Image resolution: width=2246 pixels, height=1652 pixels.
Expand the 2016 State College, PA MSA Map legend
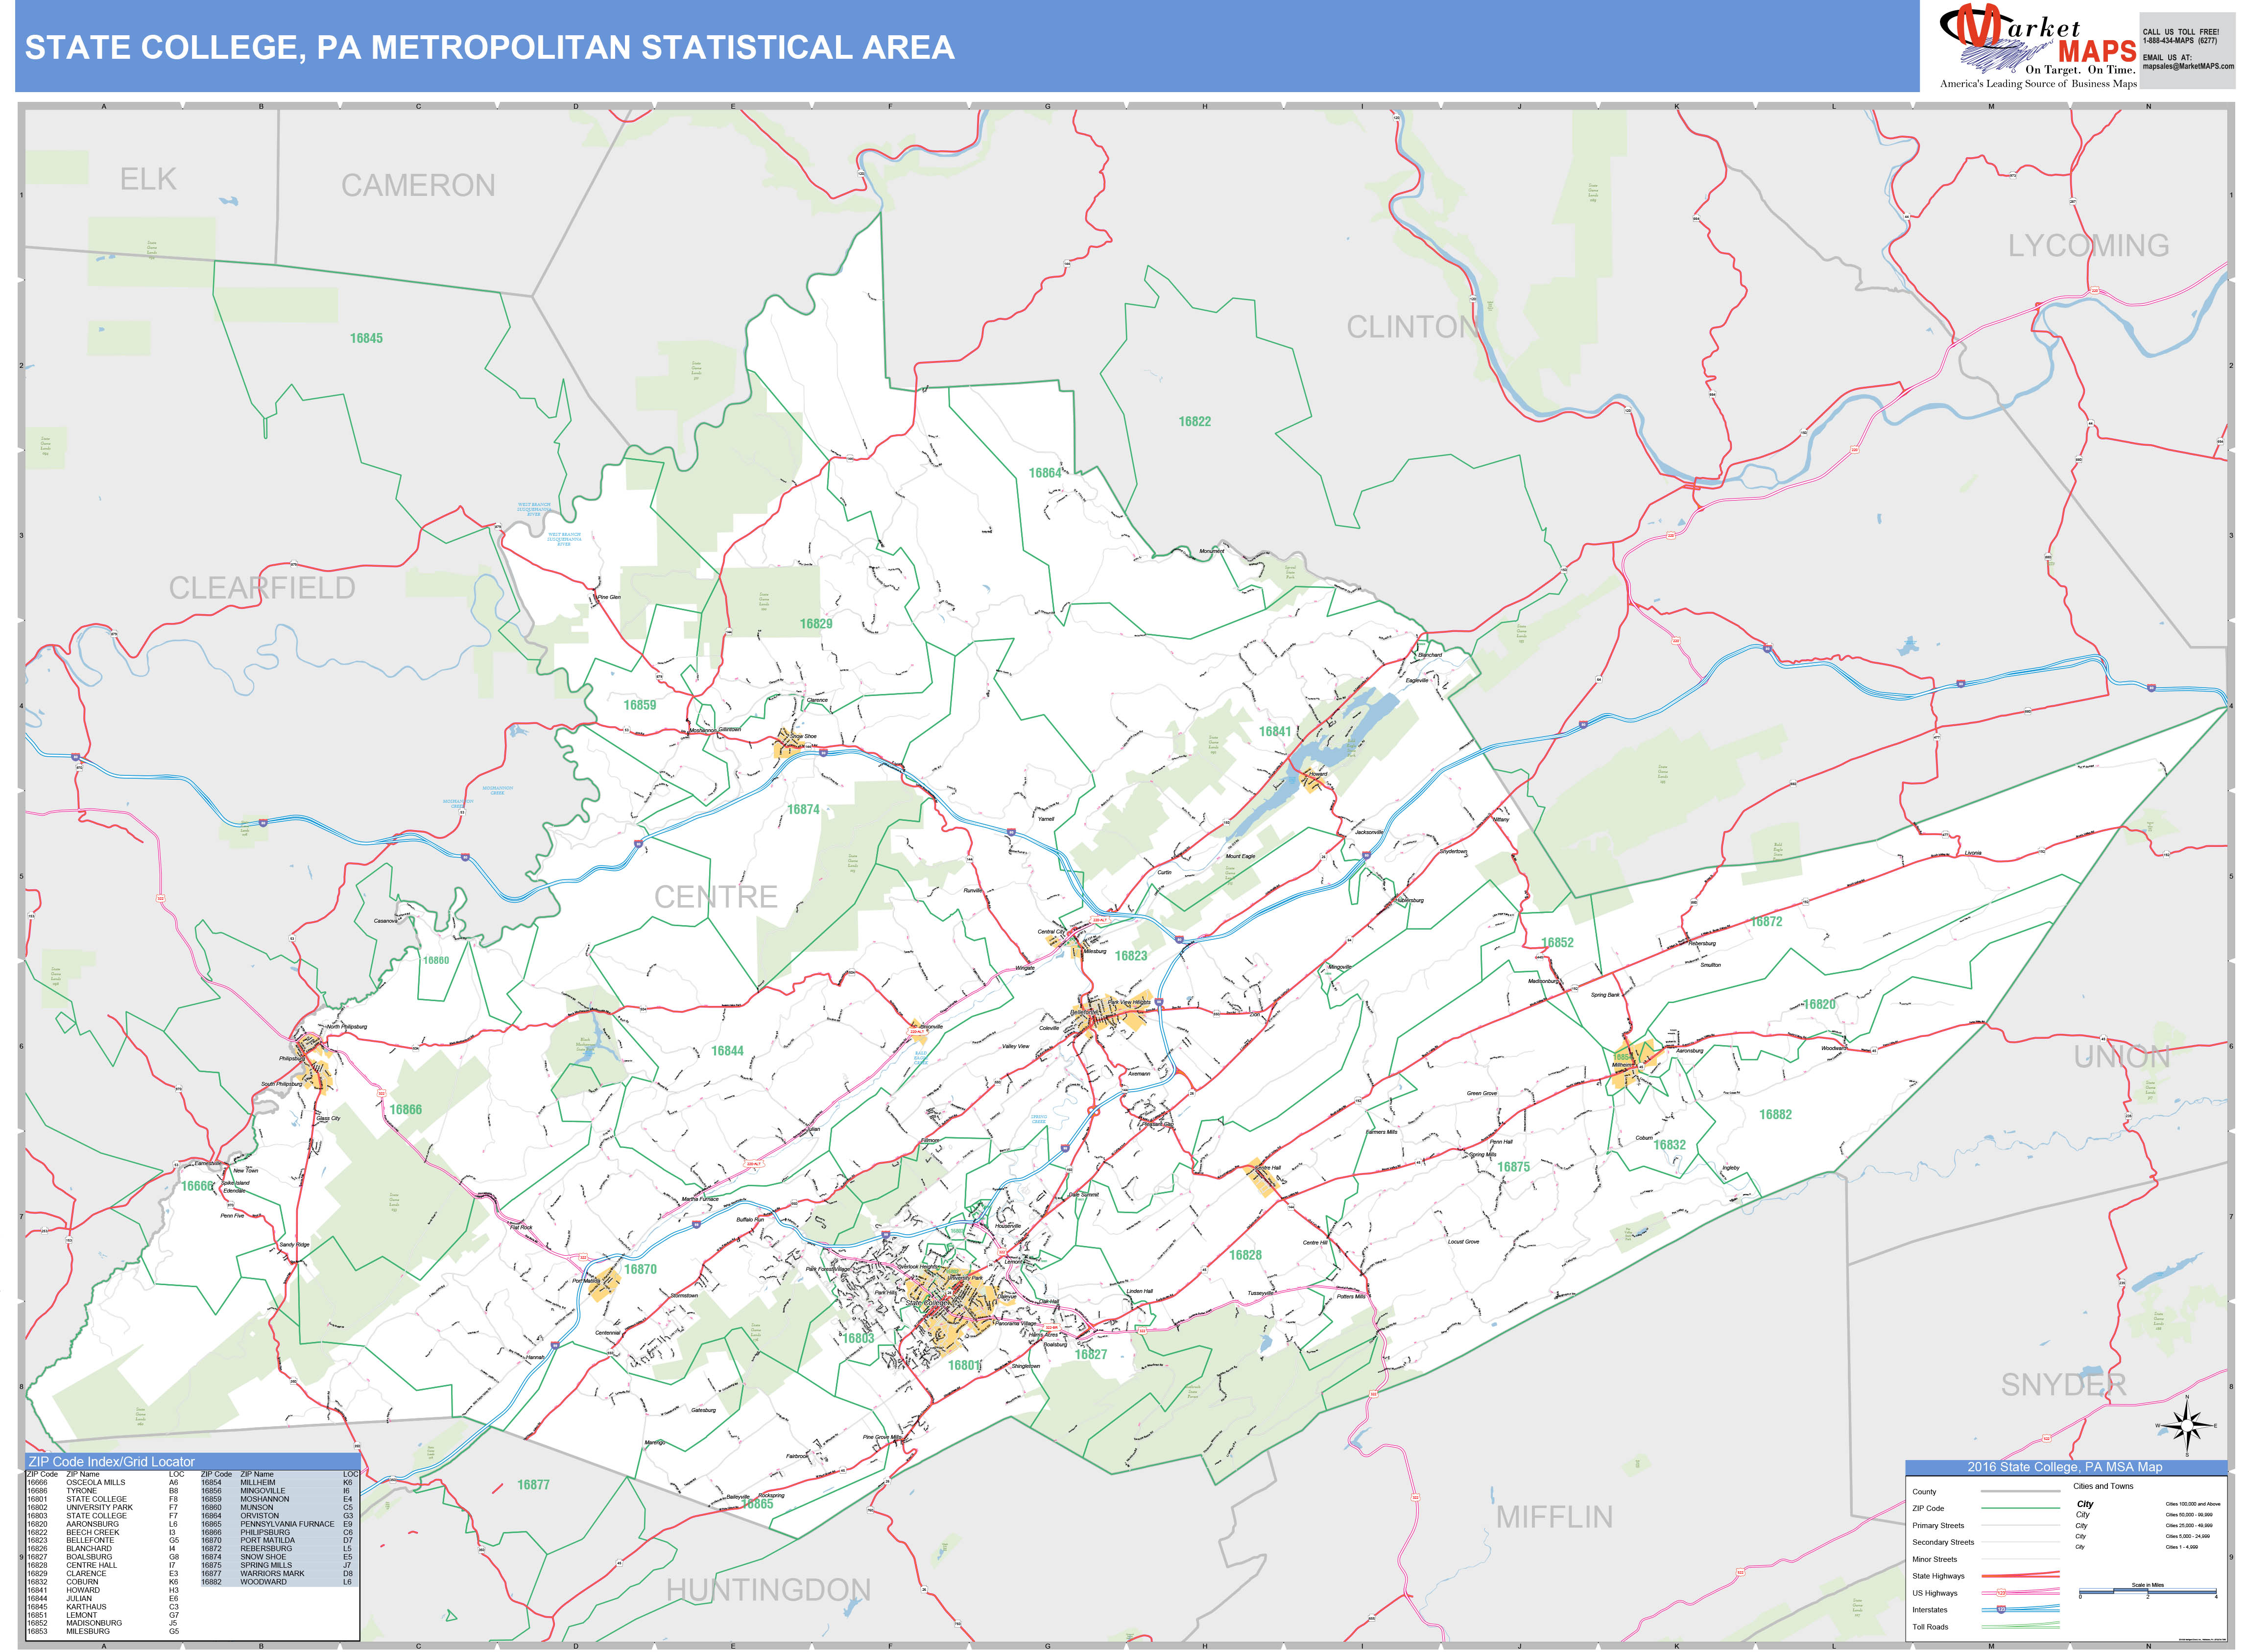2065,1467
